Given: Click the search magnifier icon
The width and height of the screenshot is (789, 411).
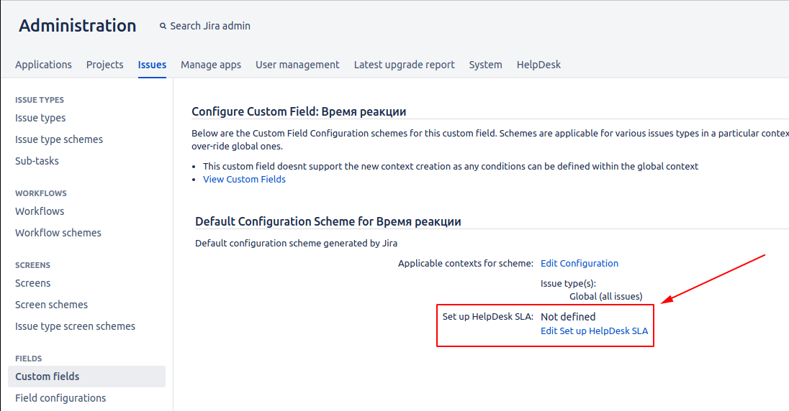Looking at the screenshot, I should coord(163,26).
